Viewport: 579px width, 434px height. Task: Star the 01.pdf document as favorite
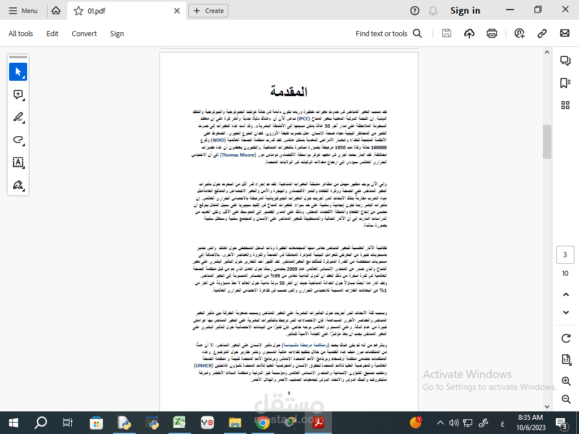coord(78,11)
